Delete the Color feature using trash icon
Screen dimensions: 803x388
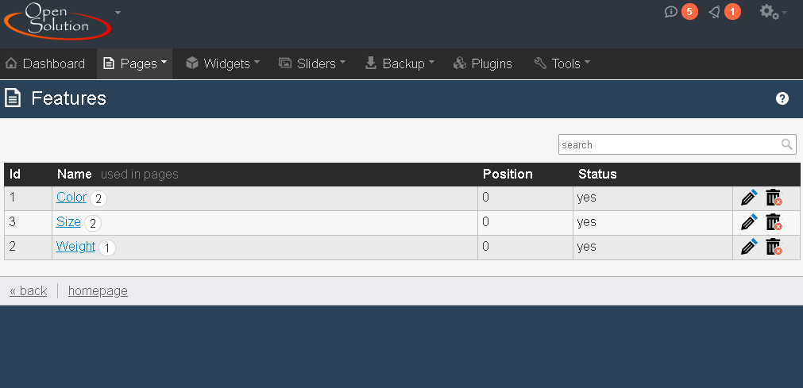[x=774, y=198]
